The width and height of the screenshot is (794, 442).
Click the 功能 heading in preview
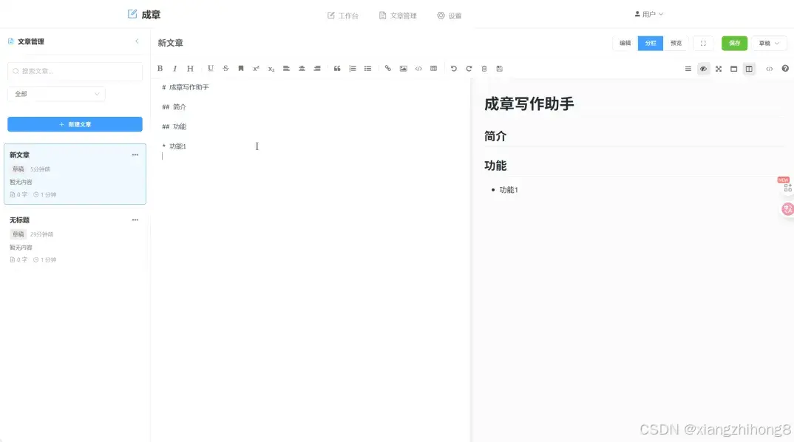pyautogui.click(x=495, y=166)
